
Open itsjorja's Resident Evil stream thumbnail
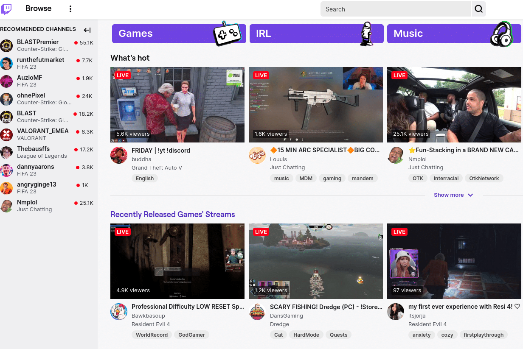point(454,261)
